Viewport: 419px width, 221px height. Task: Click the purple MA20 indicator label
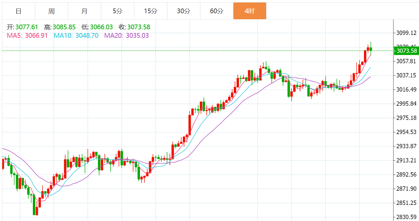tap(126, 36)
